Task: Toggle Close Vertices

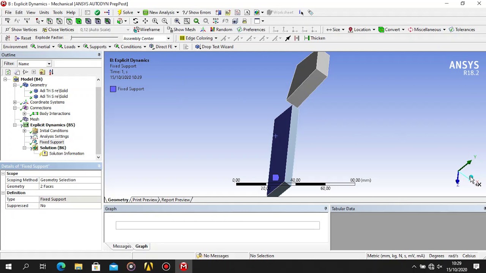Action: pyautogui.click(x=58, y=30)
